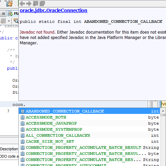Click the 'int' type of ALL_CONNECTION_CALLBACKS row
Image resolution: width=166 pixels, height=166 pixels.
click(155, 135)
